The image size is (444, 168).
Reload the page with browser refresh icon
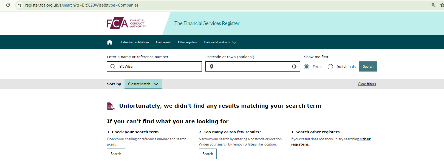coord(8,5)
